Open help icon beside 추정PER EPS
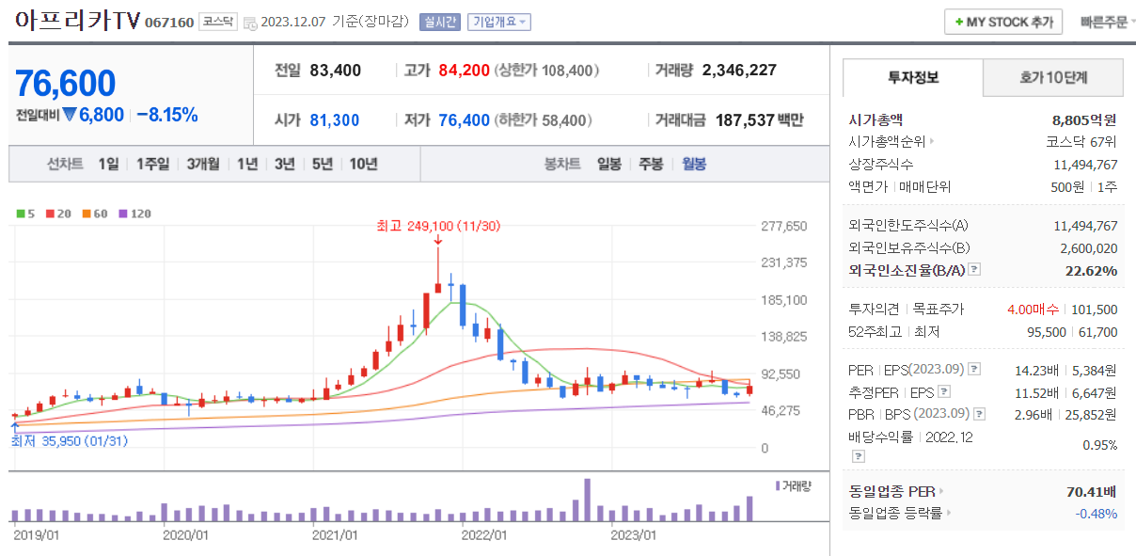 (944, 392)
